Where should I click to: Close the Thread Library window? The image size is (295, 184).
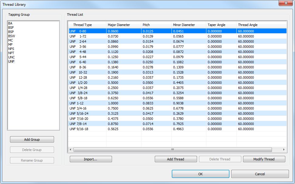286,3
